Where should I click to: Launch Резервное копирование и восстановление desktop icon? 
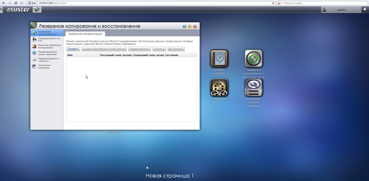pyautogui.click(x=254, y=59)
